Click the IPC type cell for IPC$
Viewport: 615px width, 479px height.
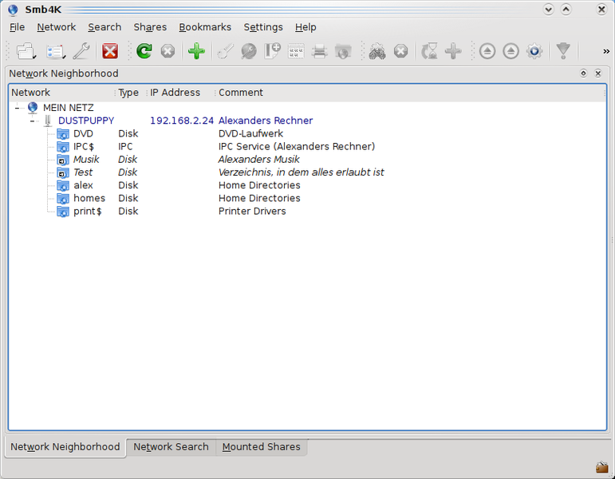tap(125, 146)
